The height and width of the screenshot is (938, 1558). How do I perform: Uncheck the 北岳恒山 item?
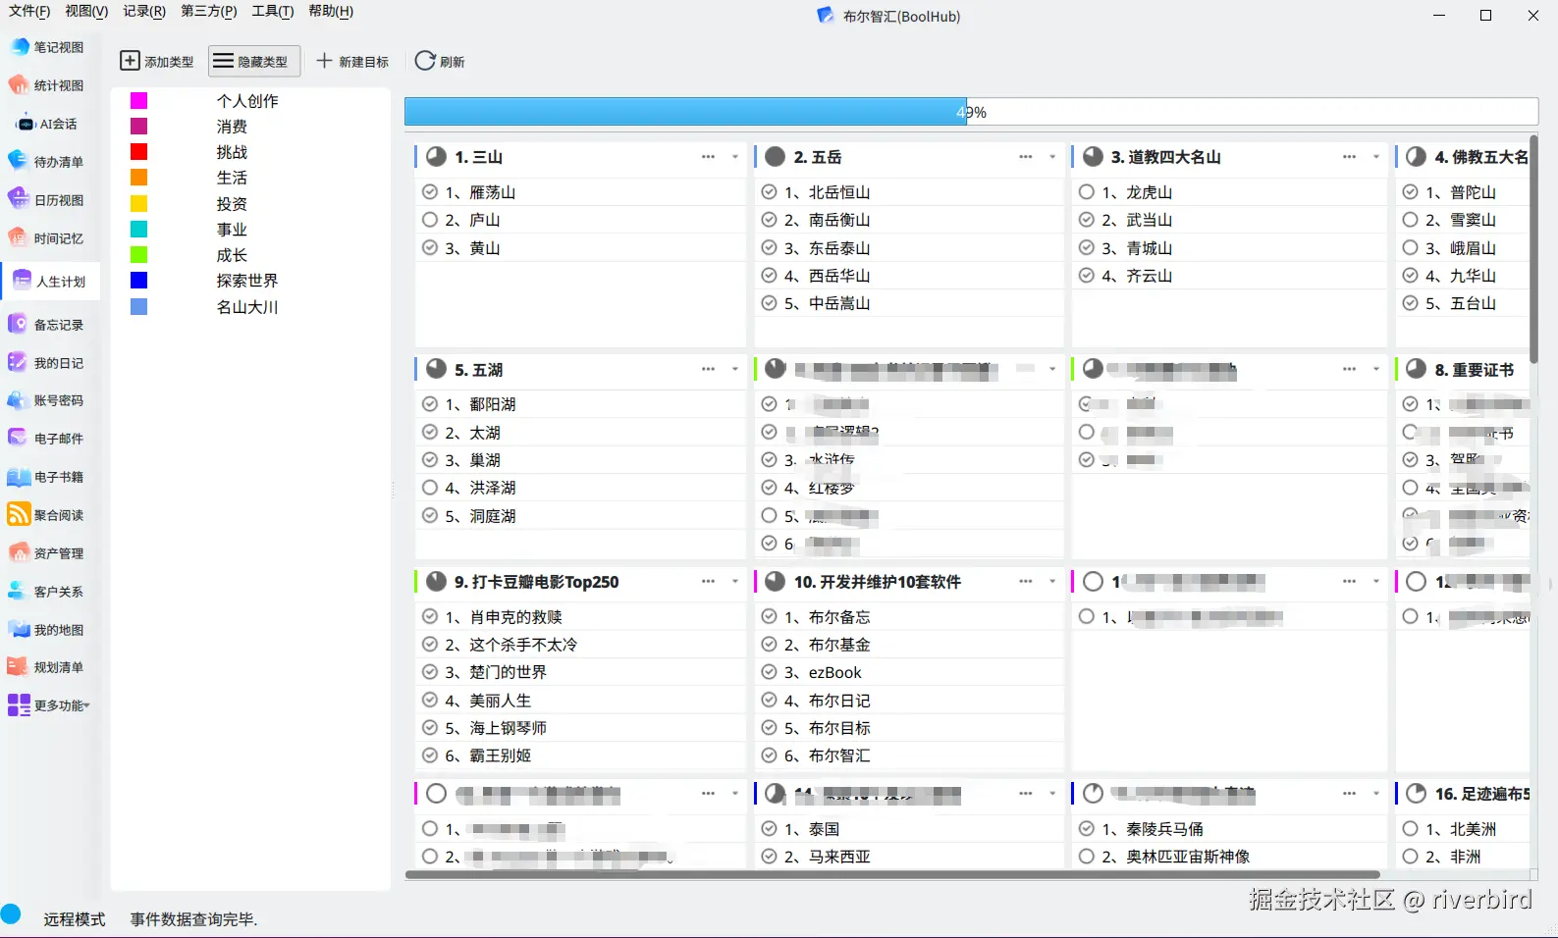pyautogui.click(x=770, y=192)
